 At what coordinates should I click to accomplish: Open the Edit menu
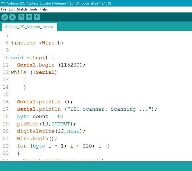click(x=12, y=9)
